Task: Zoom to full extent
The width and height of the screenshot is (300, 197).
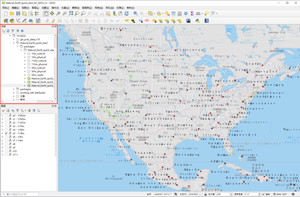Action: pyautogui.click(x=71, y=13)
